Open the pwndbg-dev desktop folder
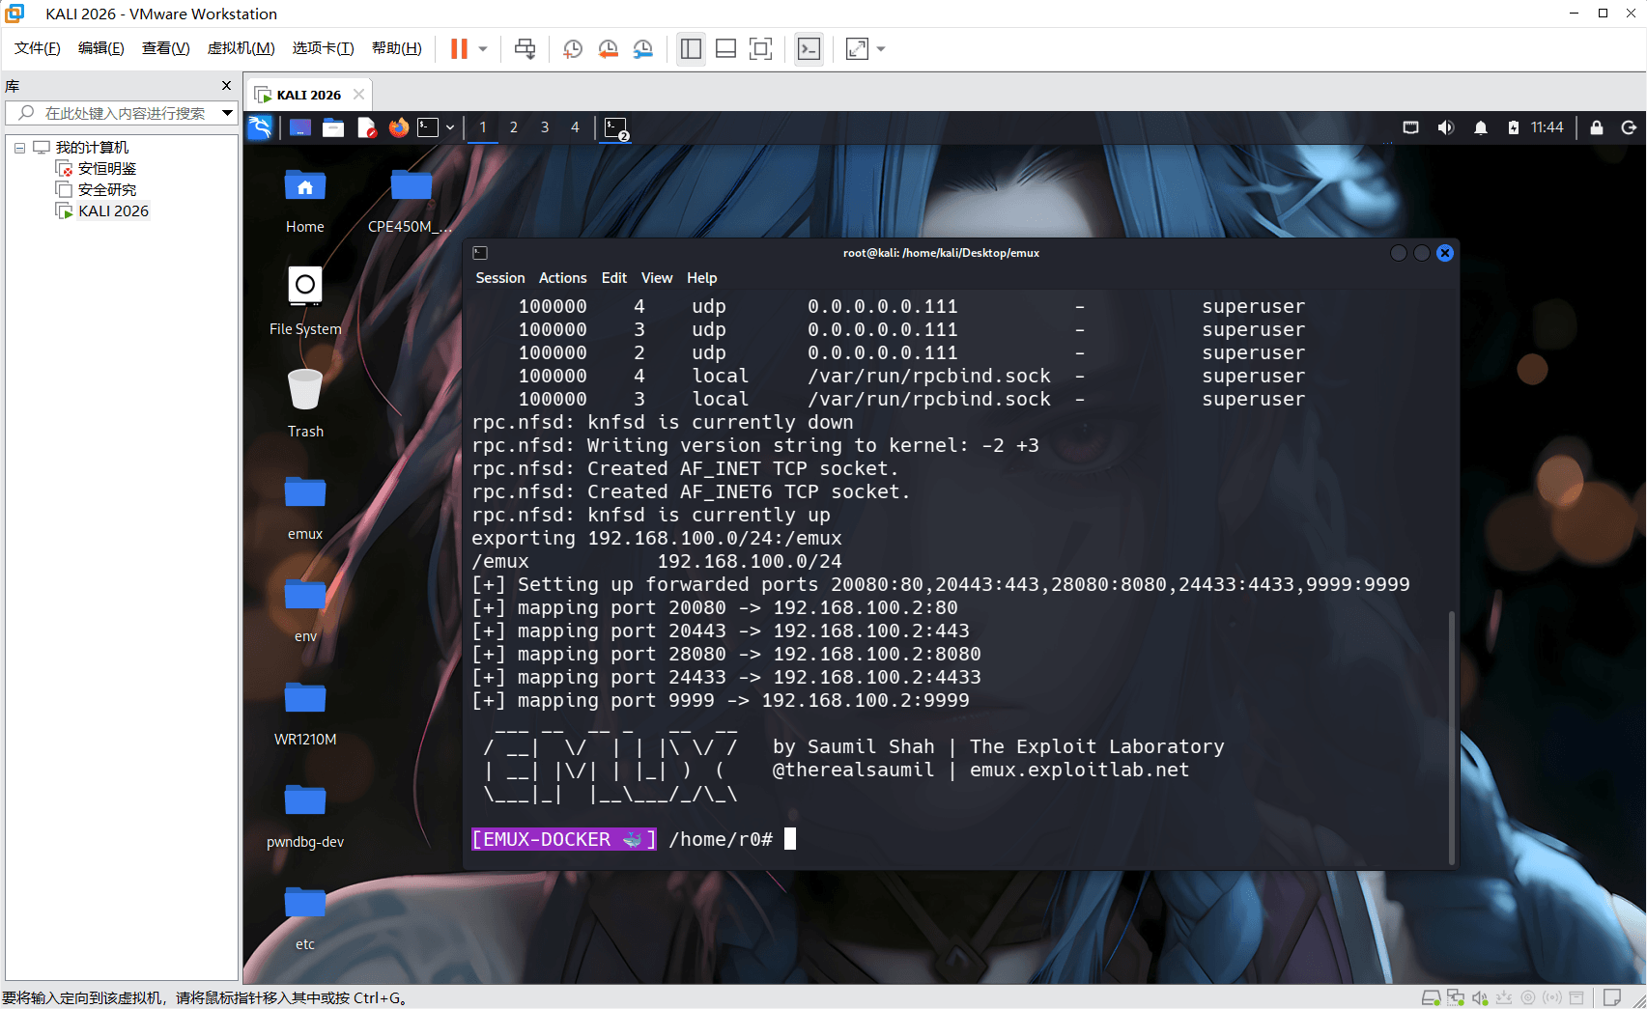 pyautogui.click(x=305, y=816)
